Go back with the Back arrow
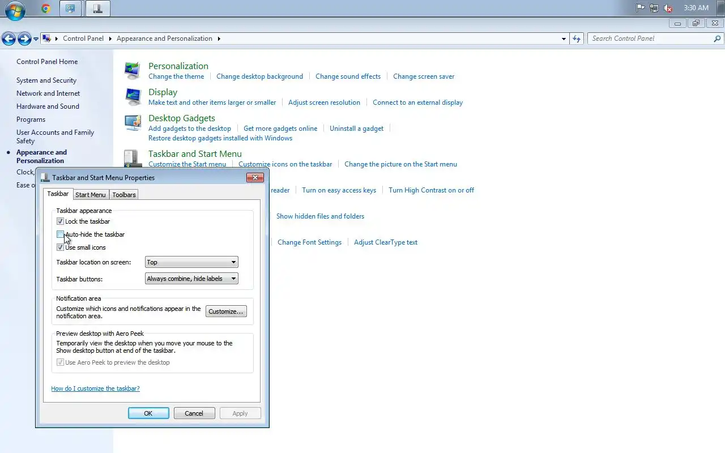This screenshot has height=453, width=725. 8,39
